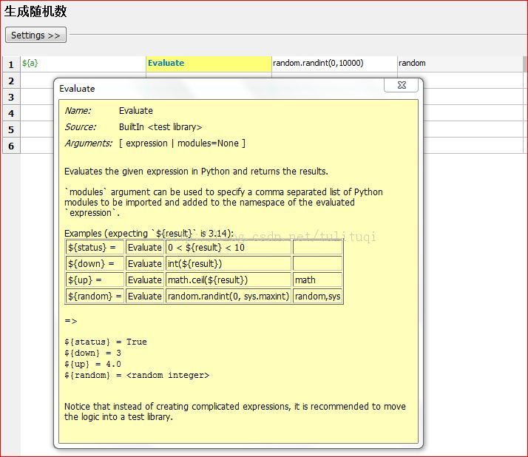Click the random,sys modules example cell
This screenshot has width=528, height=457.
pyautogui.click(x=317, y=297)
